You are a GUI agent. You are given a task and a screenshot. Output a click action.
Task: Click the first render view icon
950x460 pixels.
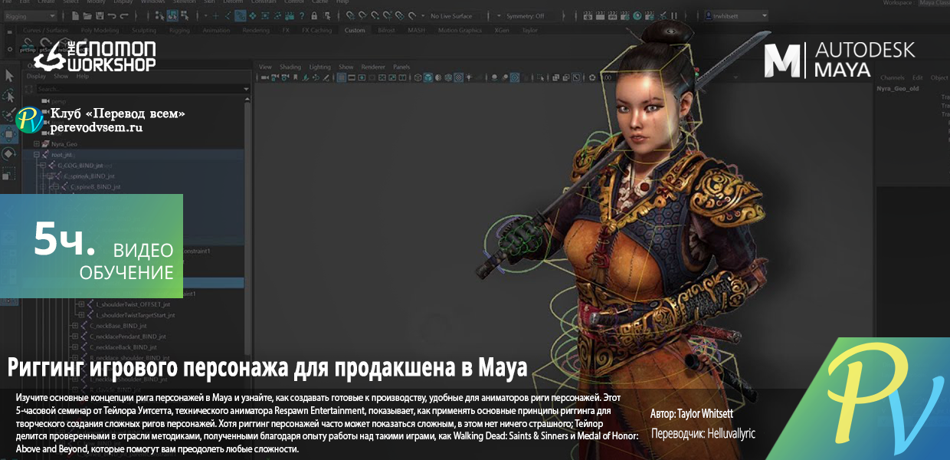click(588, 16)
